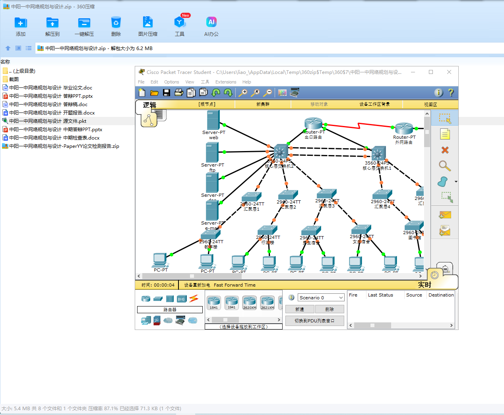Select the Inspect magnifier tool
Image resolution: width=504 pixels, height=415 pixels.
tap(445, 166)
